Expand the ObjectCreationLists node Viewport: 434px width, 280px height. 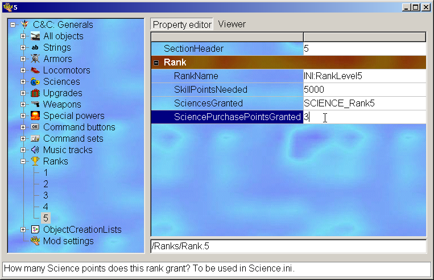pos(23,229)
